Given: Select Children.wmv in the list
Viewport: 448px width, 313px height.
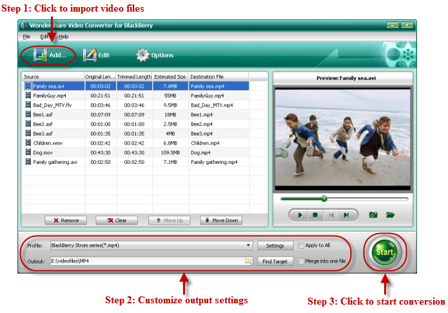Looking at the screenshot, I should [x=48, y=143].
